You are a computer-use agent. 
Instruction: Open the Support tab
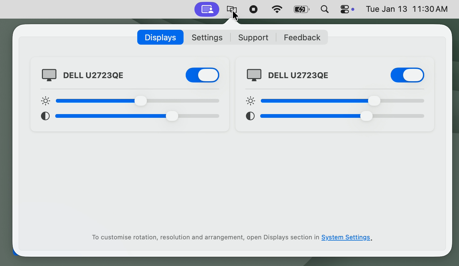[x=253, y=37]
